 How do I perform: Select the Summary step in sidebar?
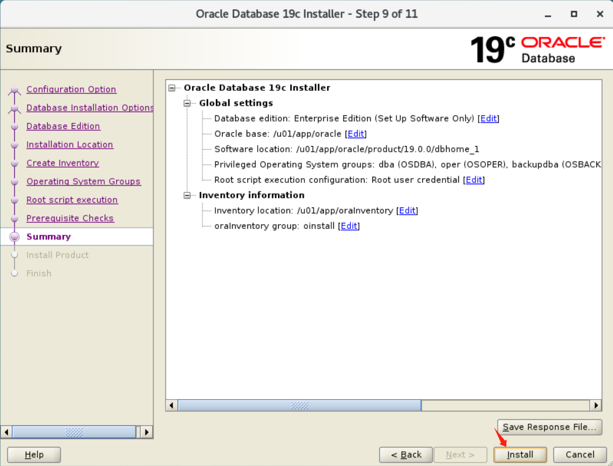[48, 237]
